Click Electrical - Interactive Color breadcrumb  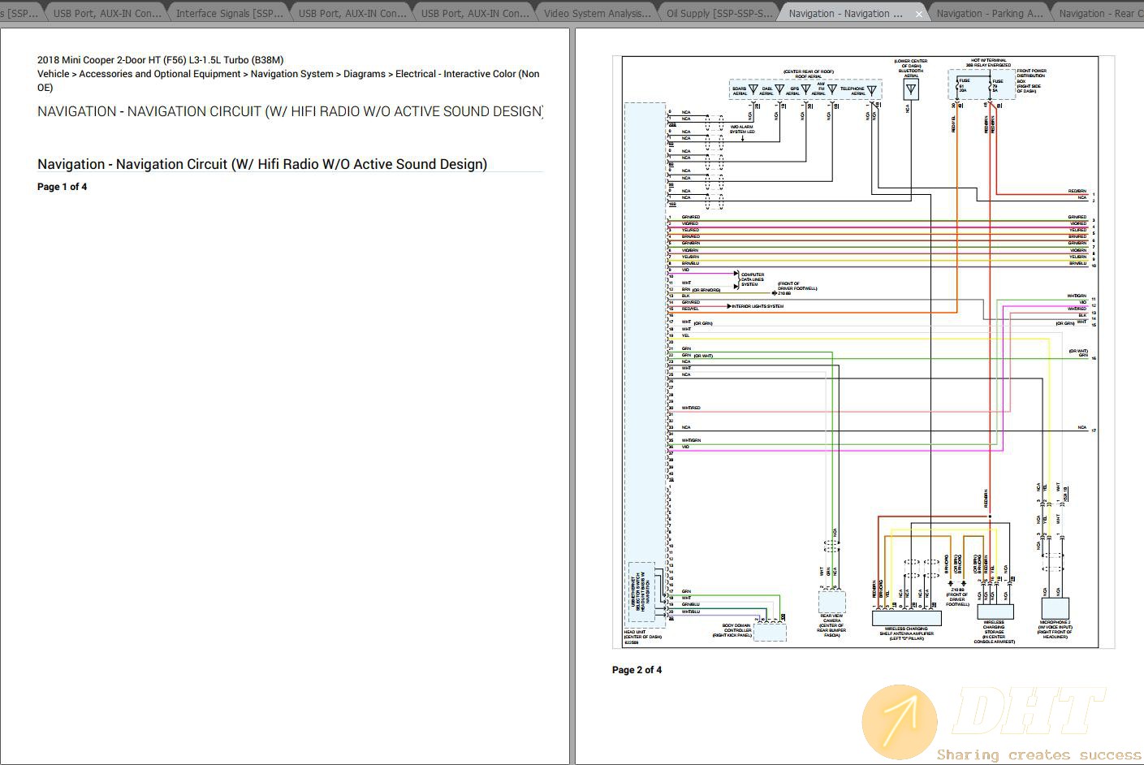click(x=290, y=80)
